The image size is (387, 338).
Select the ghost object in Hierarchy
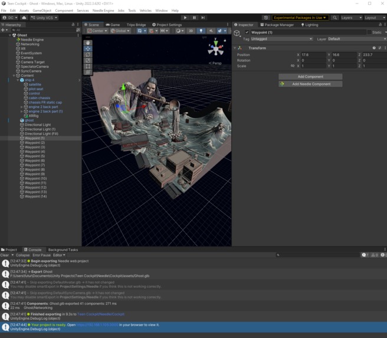point(29,120)
